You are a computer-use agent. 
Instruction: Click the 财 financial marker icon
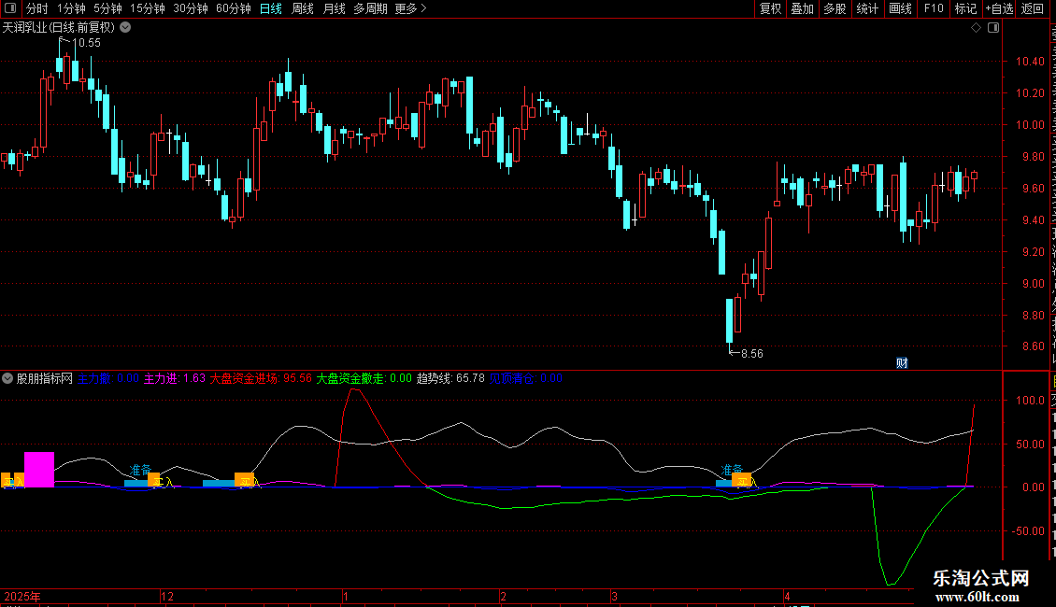[902, 362]
